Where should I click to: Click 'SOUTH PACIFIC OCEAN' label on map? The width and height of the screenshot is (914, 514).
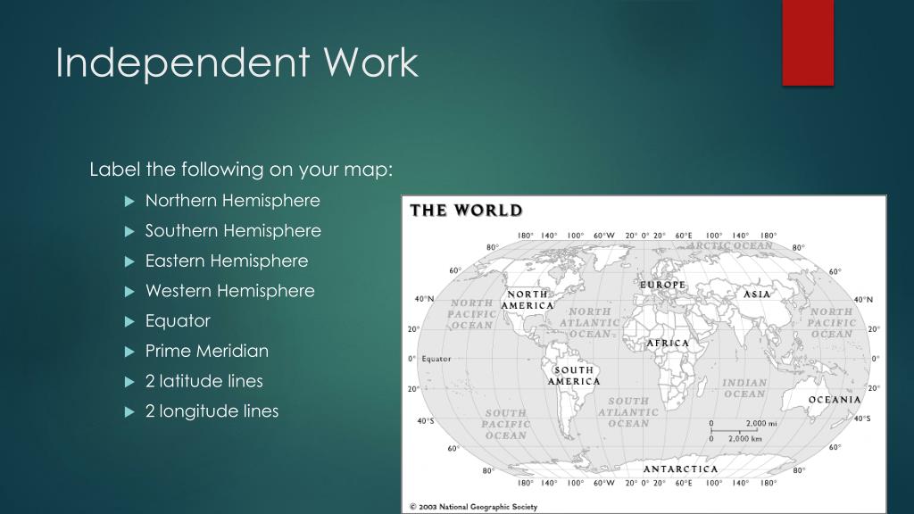click(x=506, y=424)
